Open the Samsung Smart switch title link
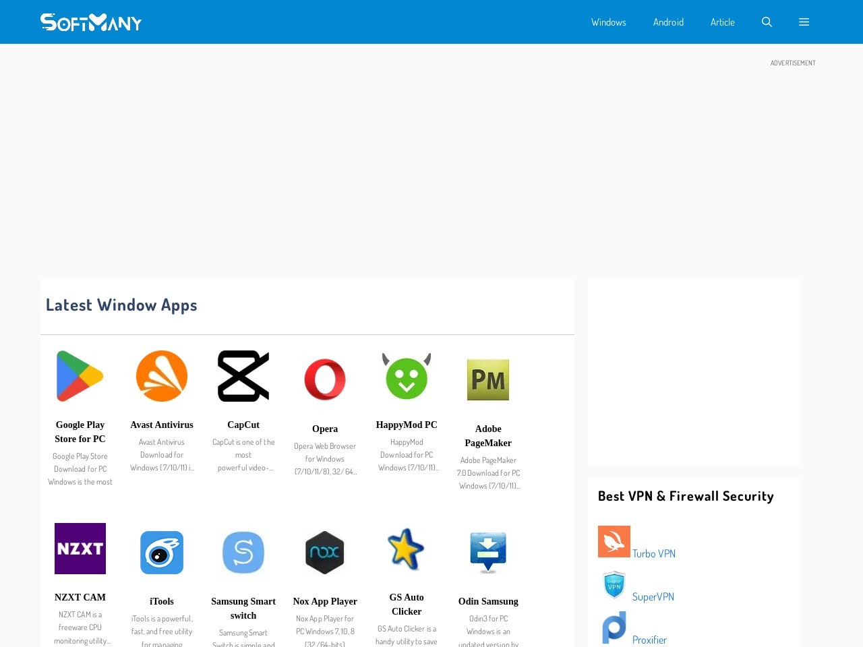Viewport: 863px width, 647px height. click(243, 609)
